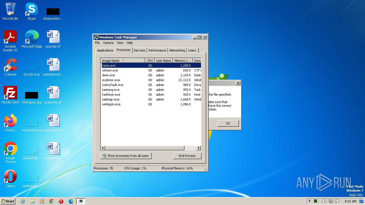This screenshot has width=365, height=205.
Task: Launch Microsoft Edge desktop shortcut
Action: (32, 39)
